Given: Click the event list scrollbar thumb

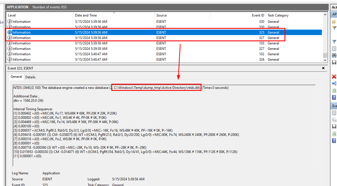Looking at the screenshot, I should (325, 55).
